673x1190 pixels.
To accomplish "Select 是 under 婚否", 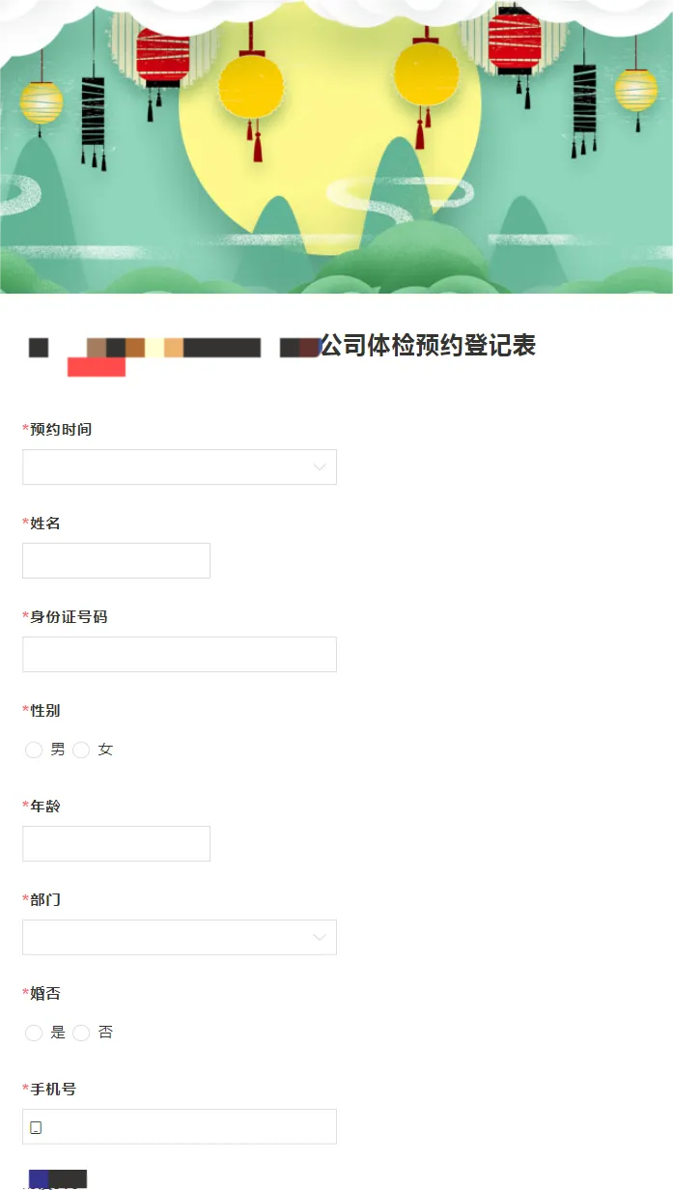I will point(34,1034).
